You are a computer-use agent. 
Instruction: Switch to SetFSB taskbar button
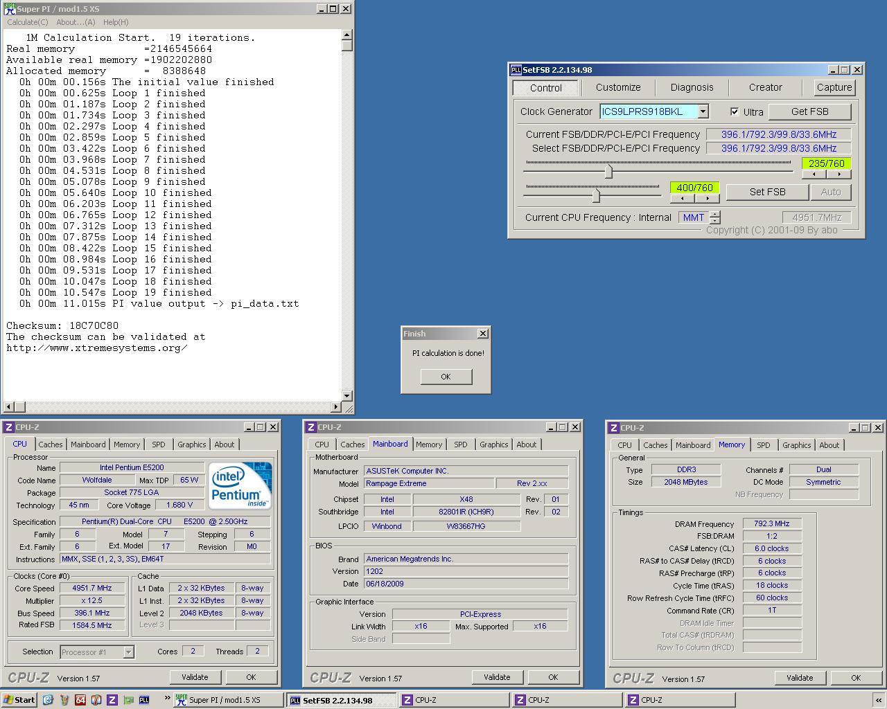pyautogui.click(x=342, y=700)
